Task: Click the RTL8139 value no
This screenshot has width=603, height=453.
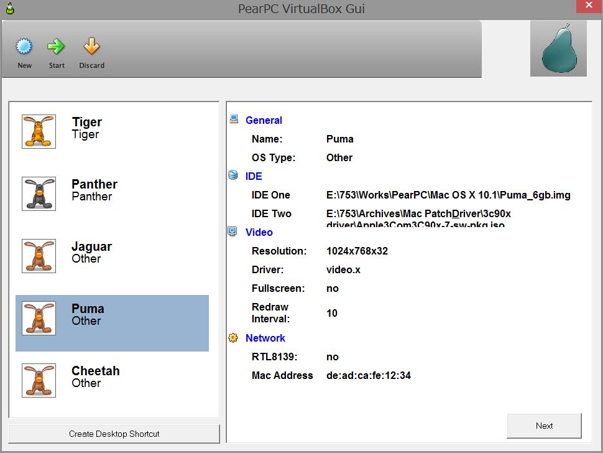Action: (333, 357)
